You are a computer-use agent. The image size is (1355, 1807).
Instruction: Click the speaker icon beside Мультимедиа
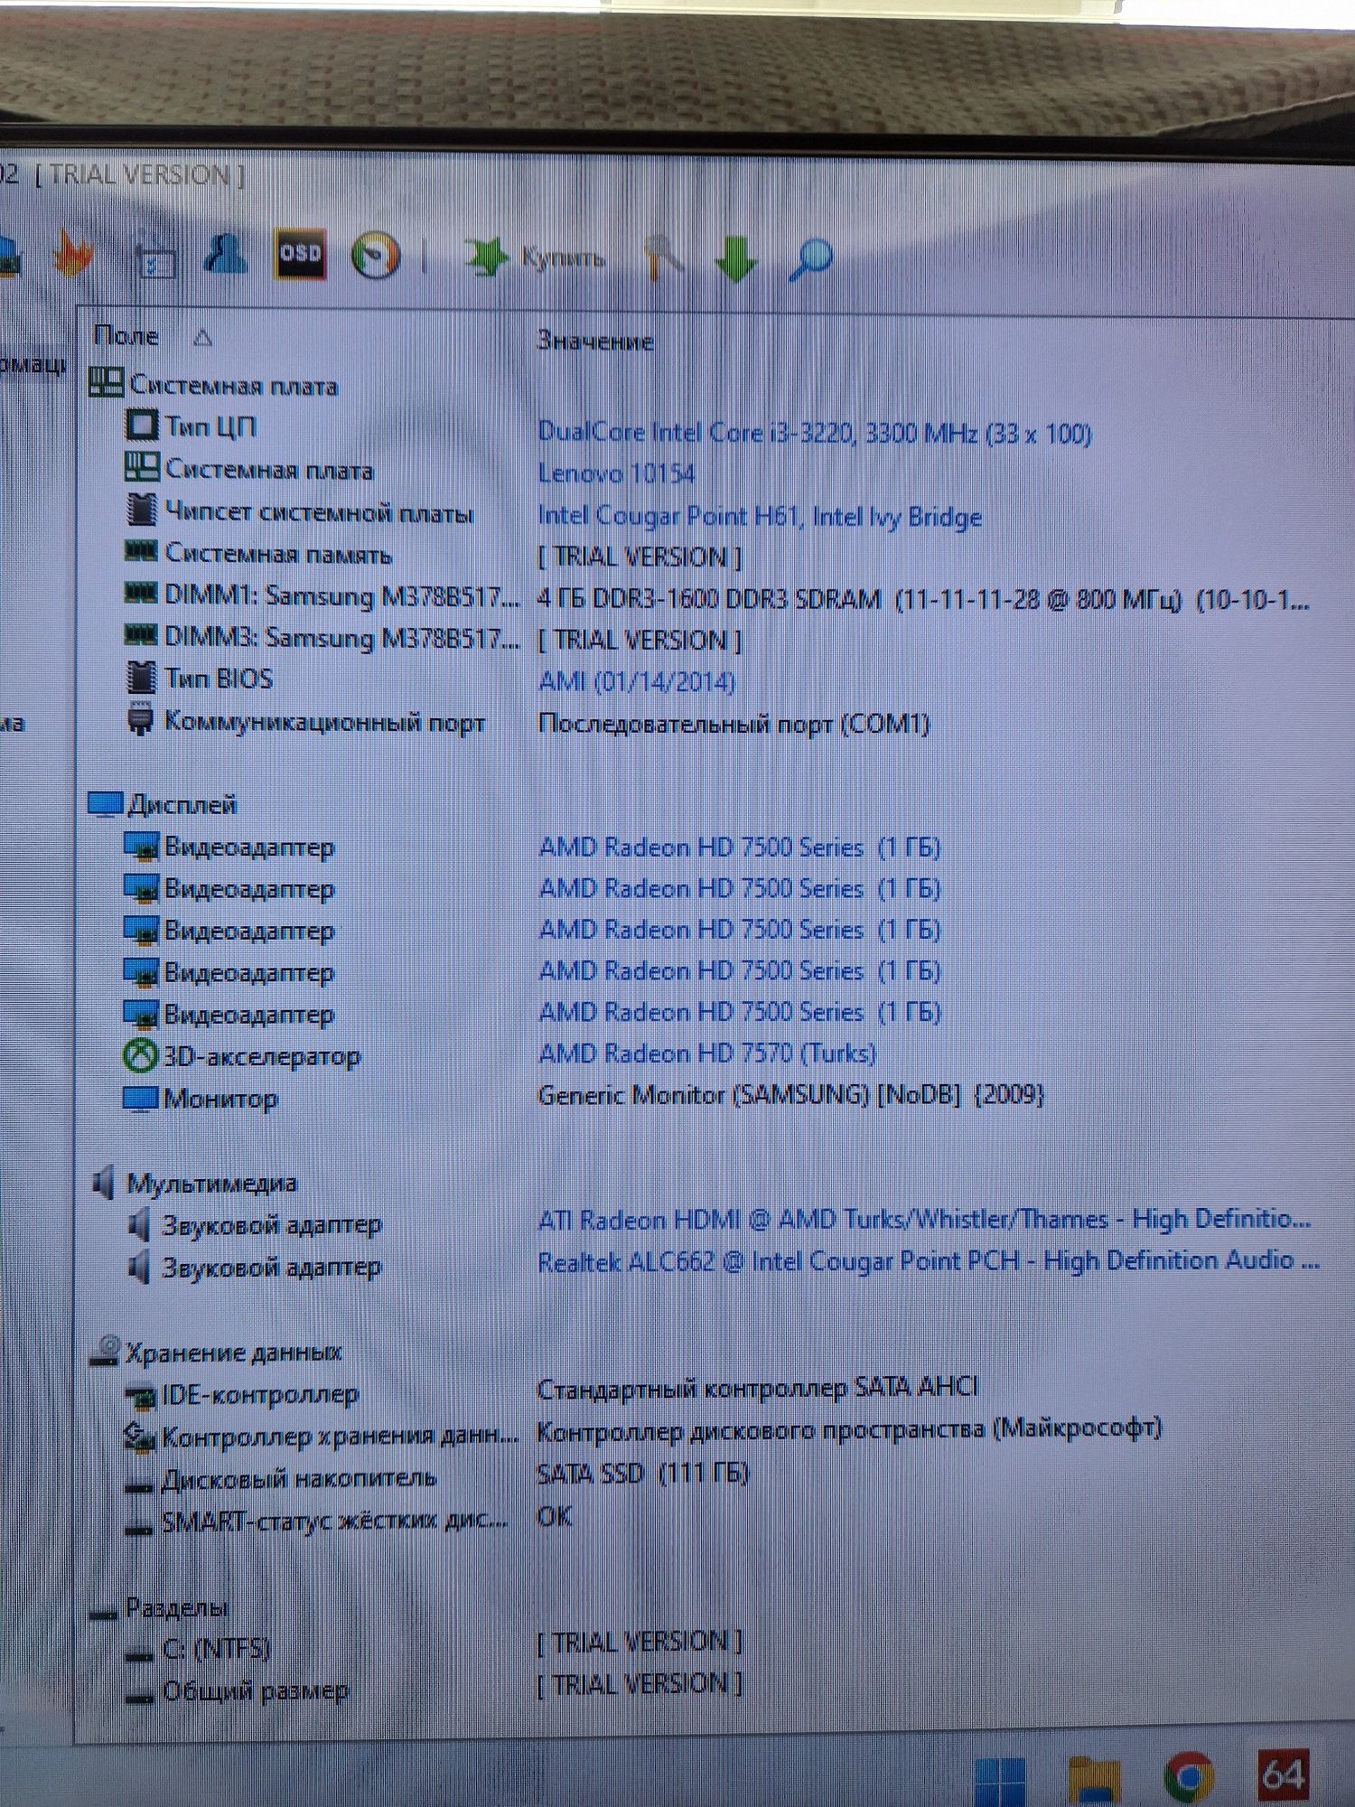tap(105, 1182)
